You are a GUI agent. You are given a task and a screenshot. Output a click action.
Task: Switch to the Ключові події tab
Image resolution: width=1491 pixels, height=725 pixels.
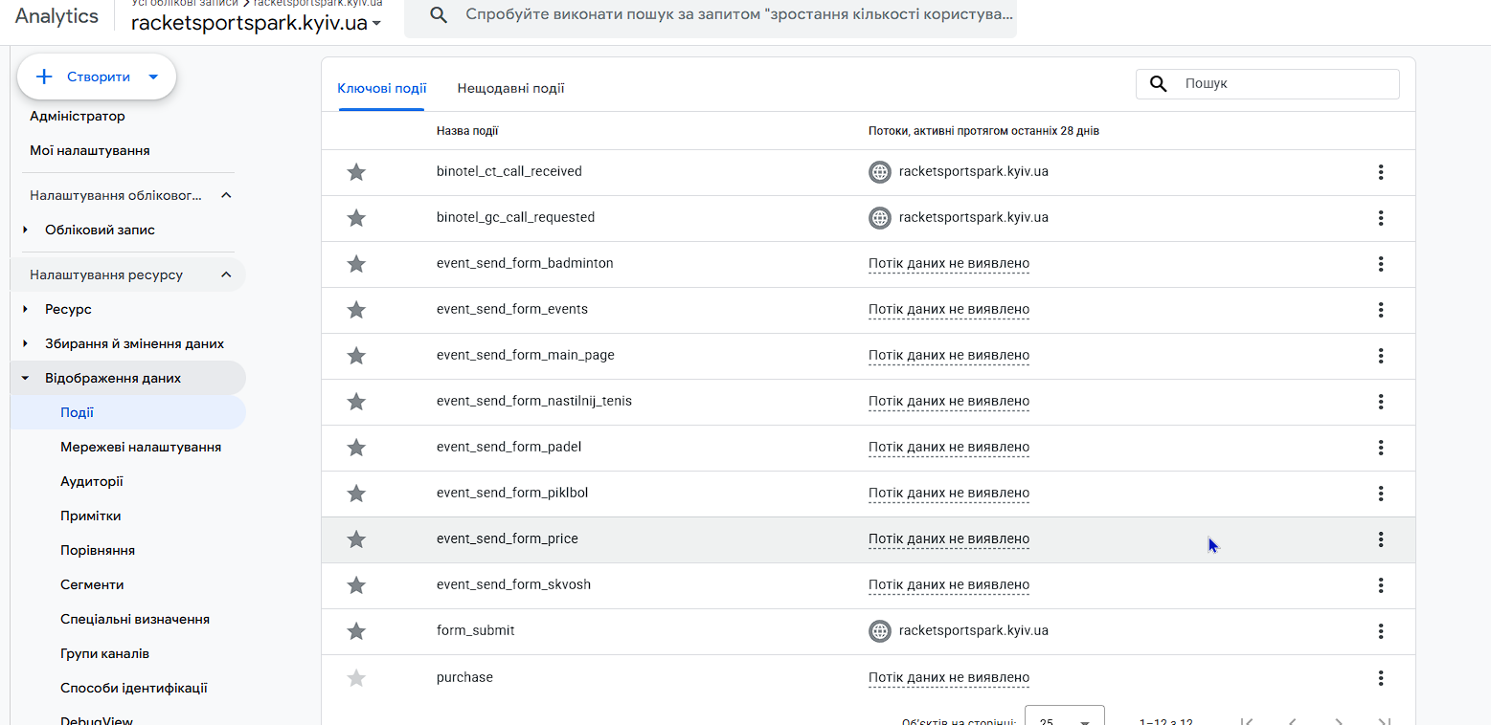382,89
